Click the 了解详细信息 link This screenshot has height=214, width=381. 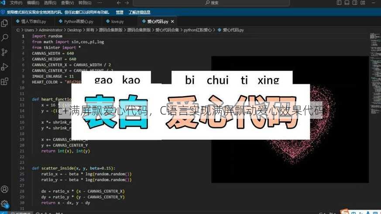tap(140, 12)
